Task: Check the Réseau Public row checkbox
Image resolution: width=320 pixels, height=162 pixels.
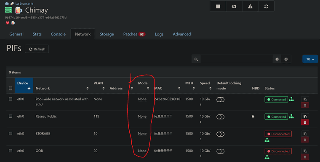Action: (11, 116)
